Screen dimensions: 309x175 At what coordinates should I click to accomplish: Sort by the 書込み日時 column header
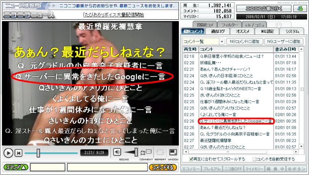[286, 49]
